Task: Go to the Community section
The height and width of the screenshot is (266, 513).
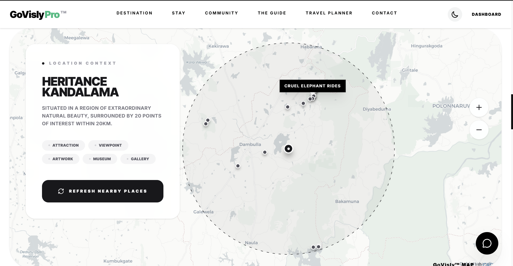Action: (221, 13)
